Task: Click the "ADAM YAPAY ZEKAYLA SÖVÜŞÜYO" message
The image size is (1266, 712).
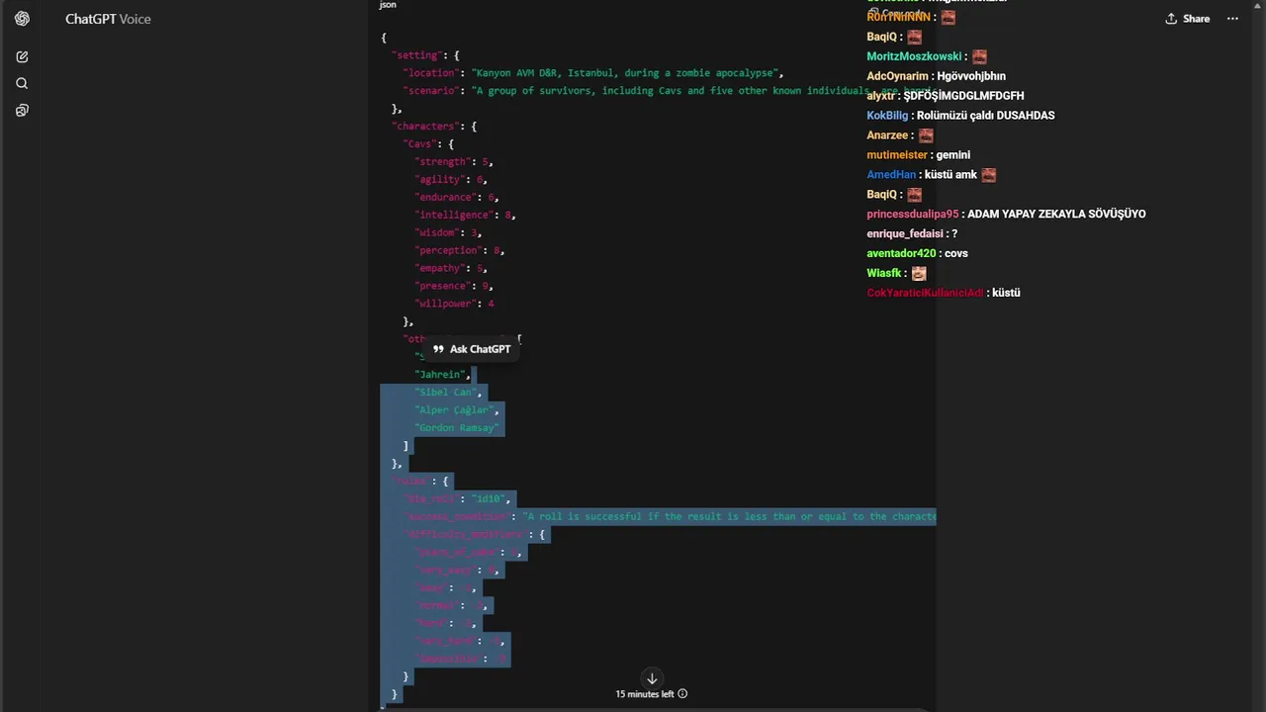Action: [1056, 215]
